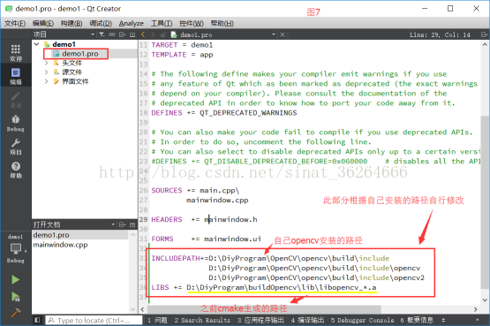Open the 3 应用程序输出 output pane
Image resolution: width=490 pixels, height=326 pixels.
click(x=260, y=320)
